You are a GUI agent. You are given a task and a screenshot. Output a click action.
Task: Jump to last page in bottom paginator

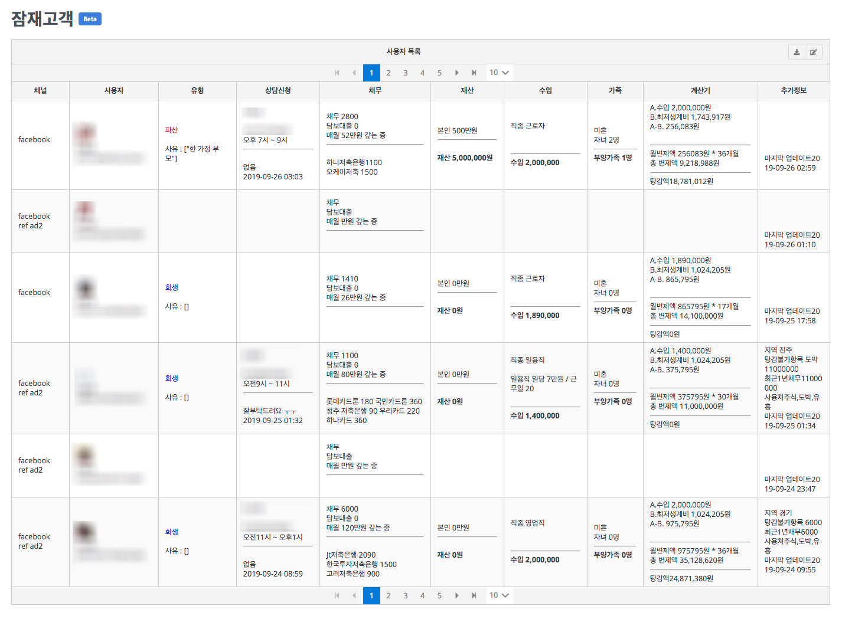coord(474,595)
